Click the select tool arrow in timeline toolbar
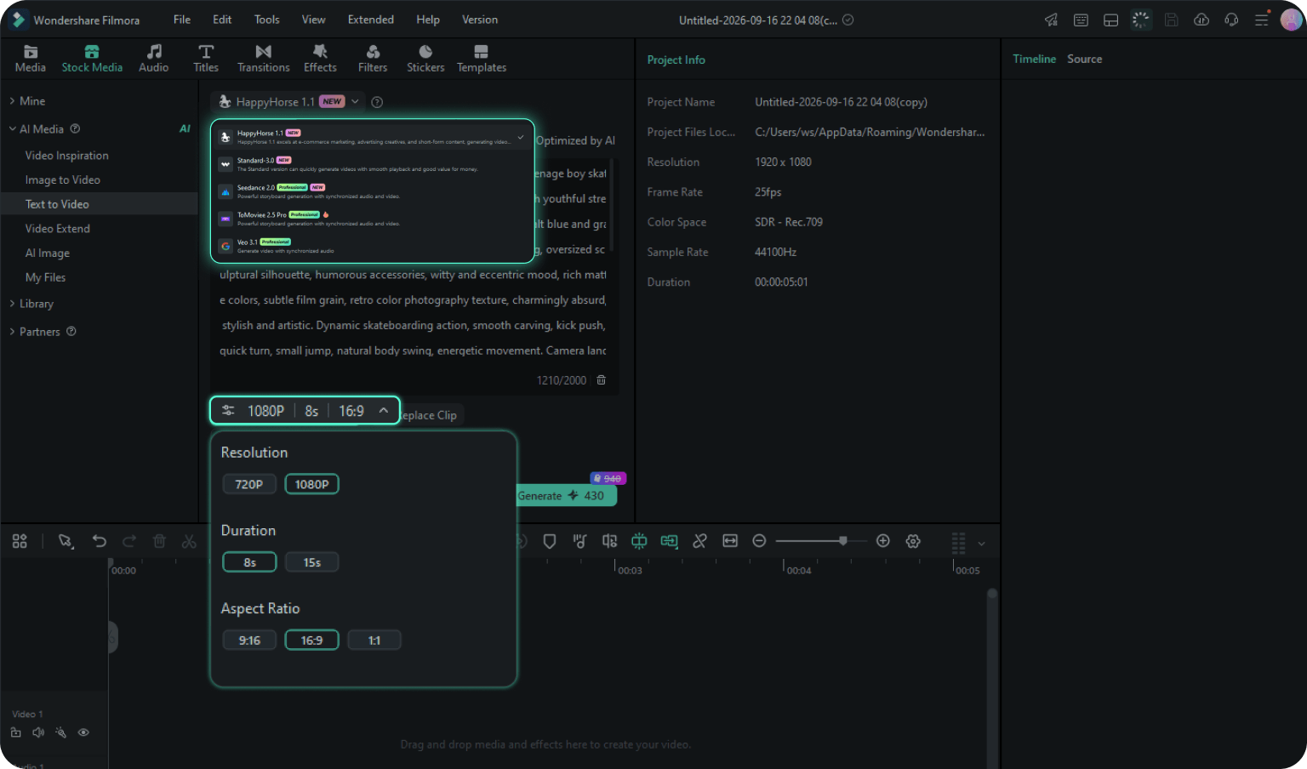This screenshot has height=769, width=1307. pos(66,541)
